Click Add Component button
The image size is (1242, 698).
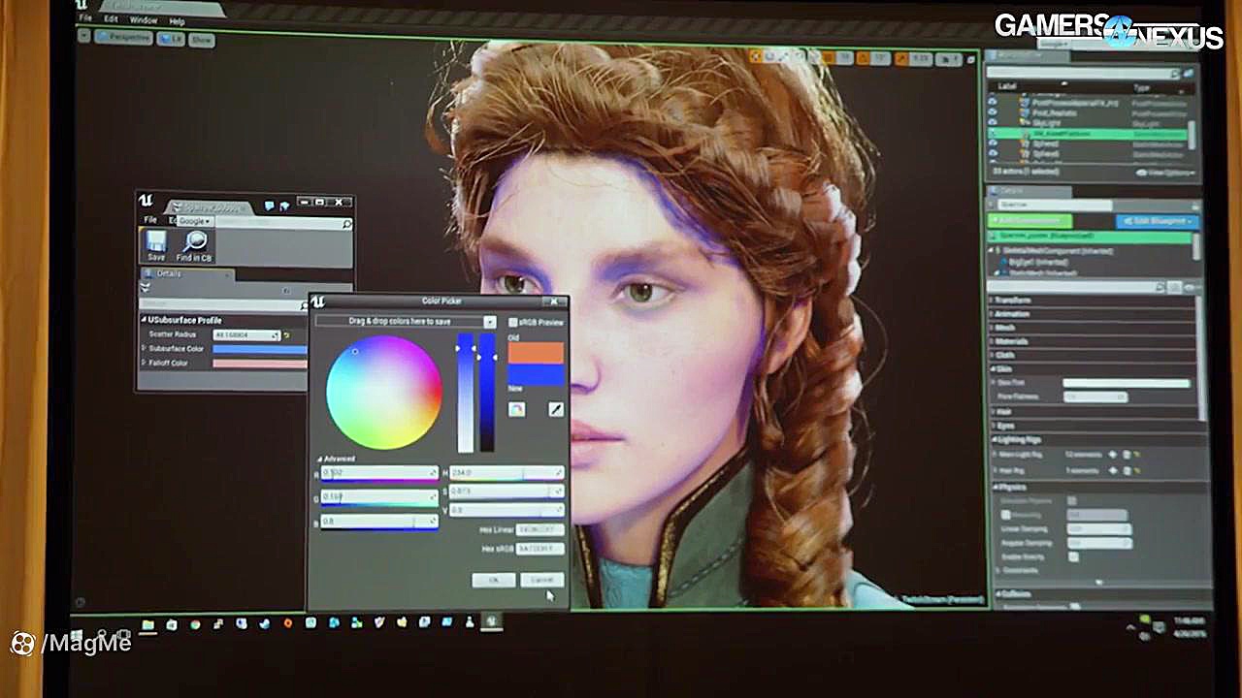point(1030,221)
